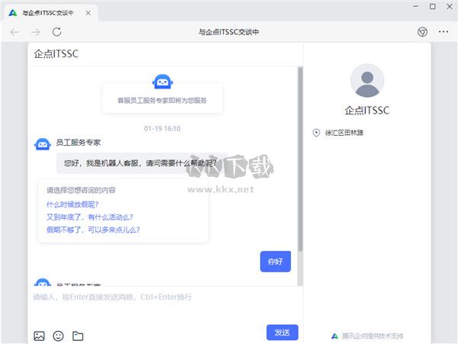Reload the chat page with the refresh icon

click(x=56, y=32)
